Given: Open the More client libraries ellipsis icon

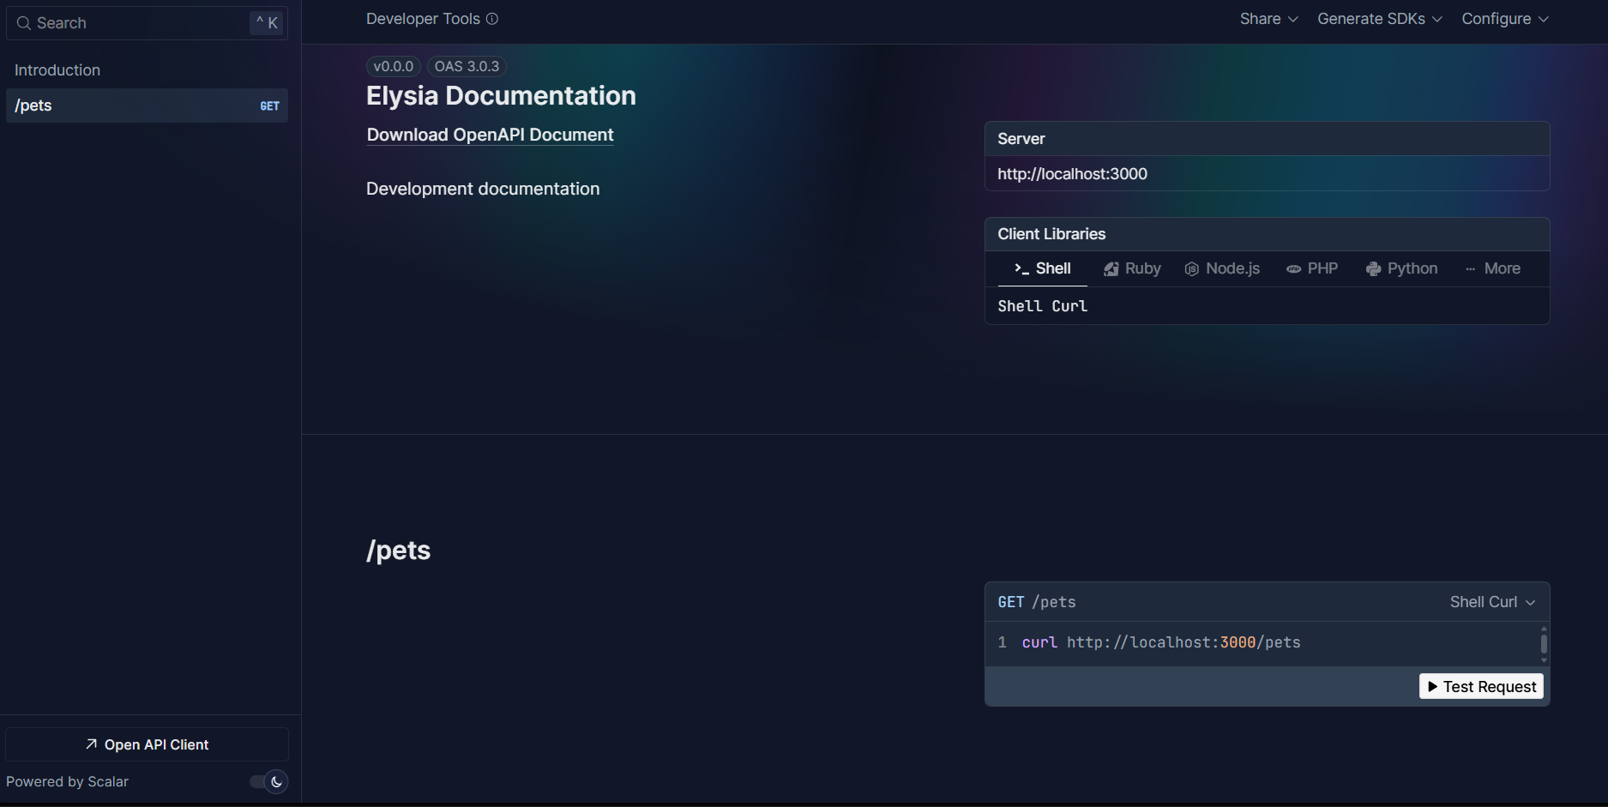Looking at the screenshot, I should 1470,268.
